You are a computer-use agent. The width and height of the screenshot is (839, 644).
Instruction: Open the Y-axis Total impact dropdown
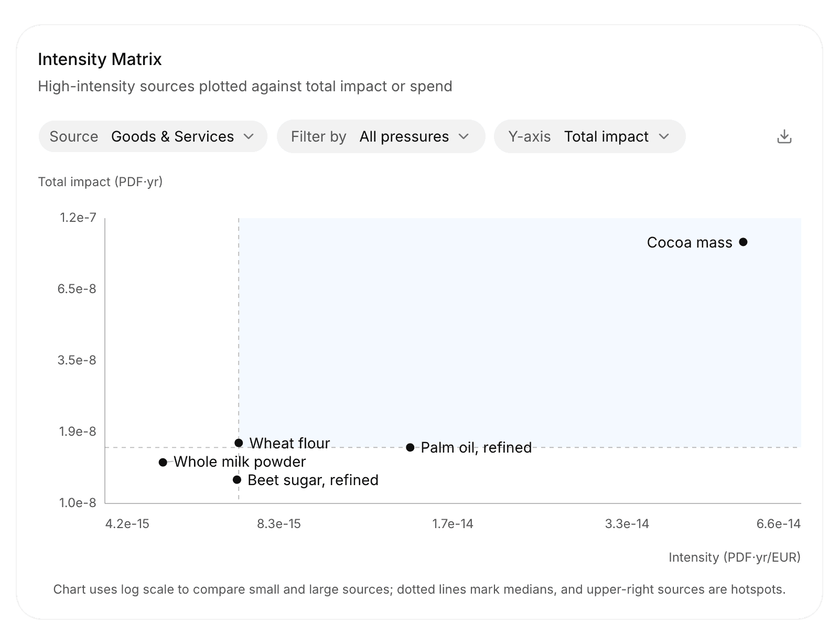(589, 137)
